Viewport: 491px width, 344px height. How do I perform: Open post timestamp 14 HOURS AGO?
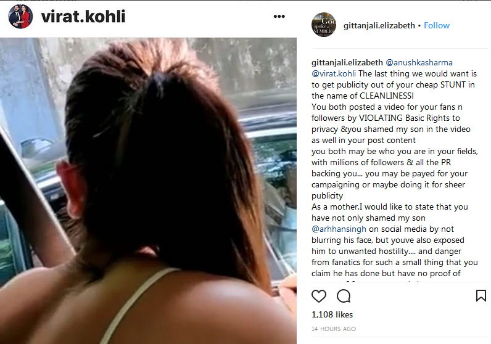pyautogui.click(x=334, y=329)
